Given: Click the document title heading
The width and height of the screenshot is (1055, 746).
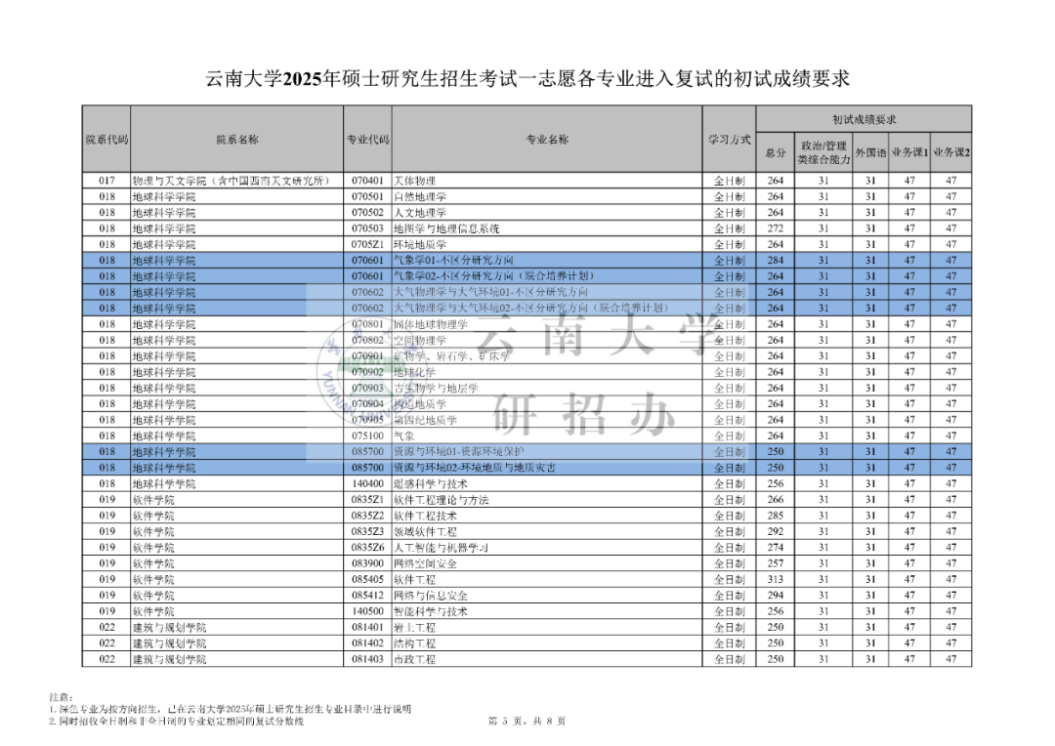Looking at the screenshot, I should tap(527, 79).
